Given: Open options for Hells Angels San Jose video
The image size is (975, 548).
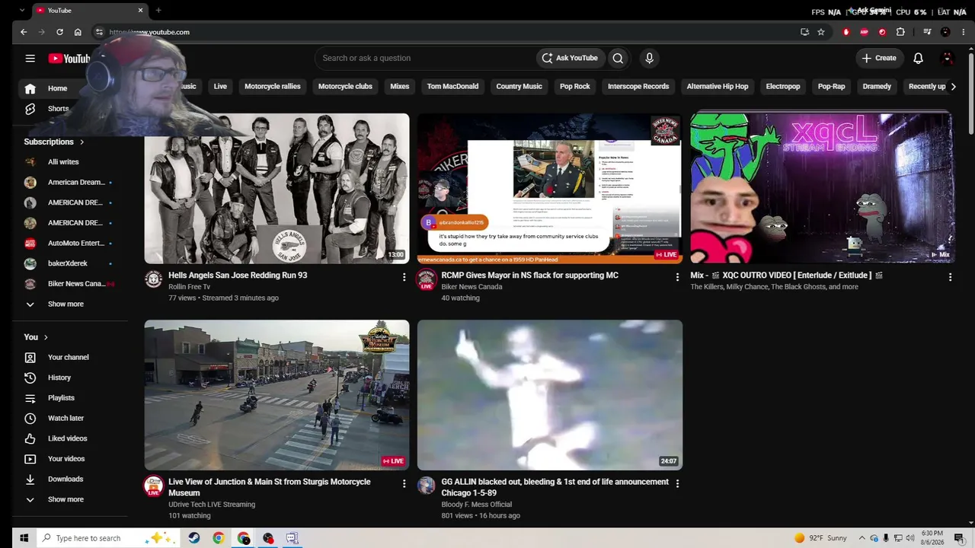Looking at the screenshot, I should pyautogui.click(x=404, y=277).
